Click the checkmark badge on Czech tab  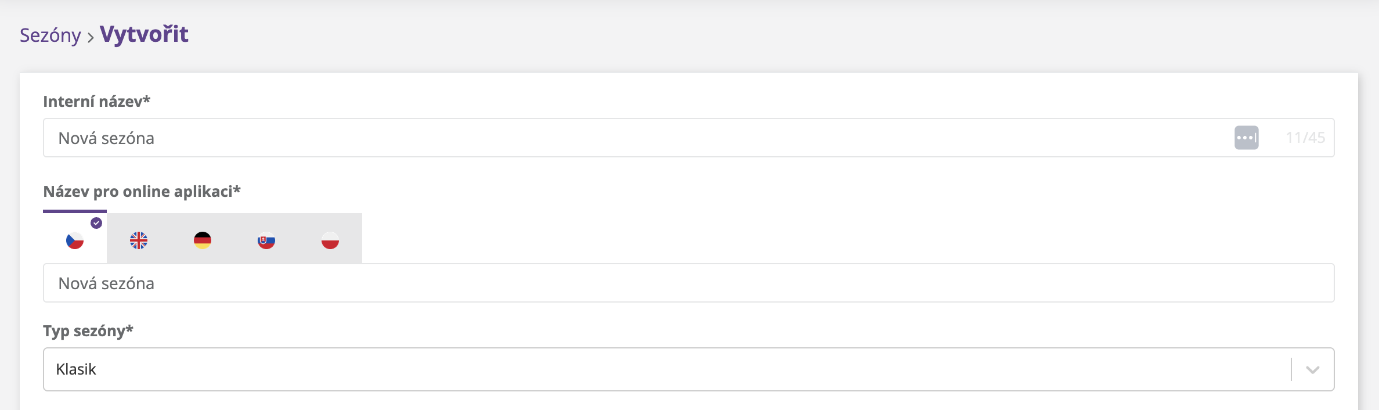tap(96, 223)
